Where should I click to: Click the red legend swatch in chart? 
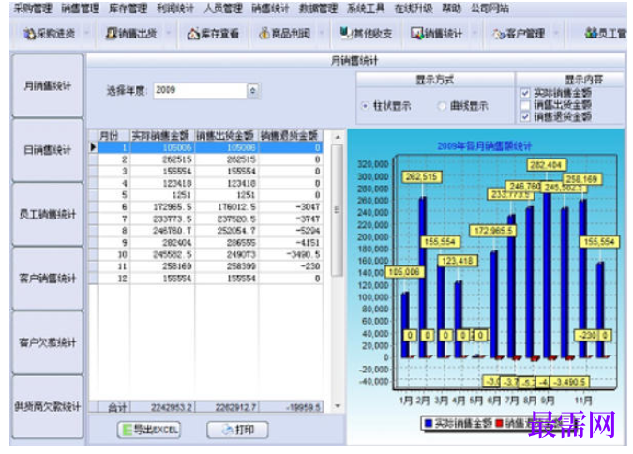[500, 423]
